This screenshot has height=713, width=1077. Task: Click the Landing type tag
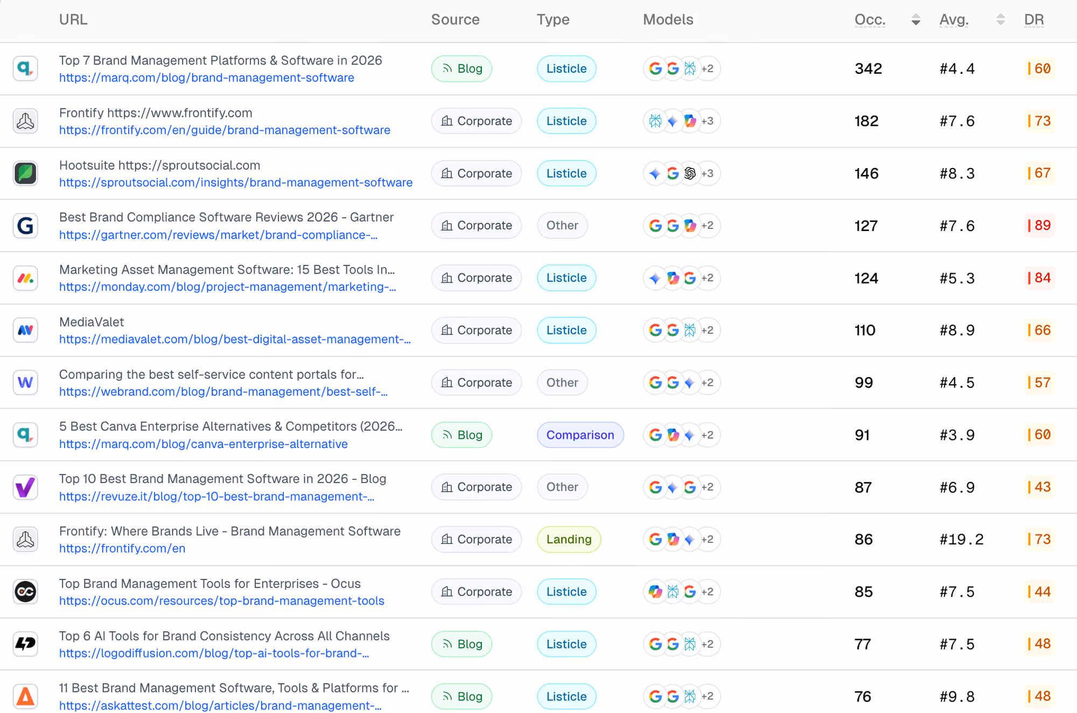(569, 540)
